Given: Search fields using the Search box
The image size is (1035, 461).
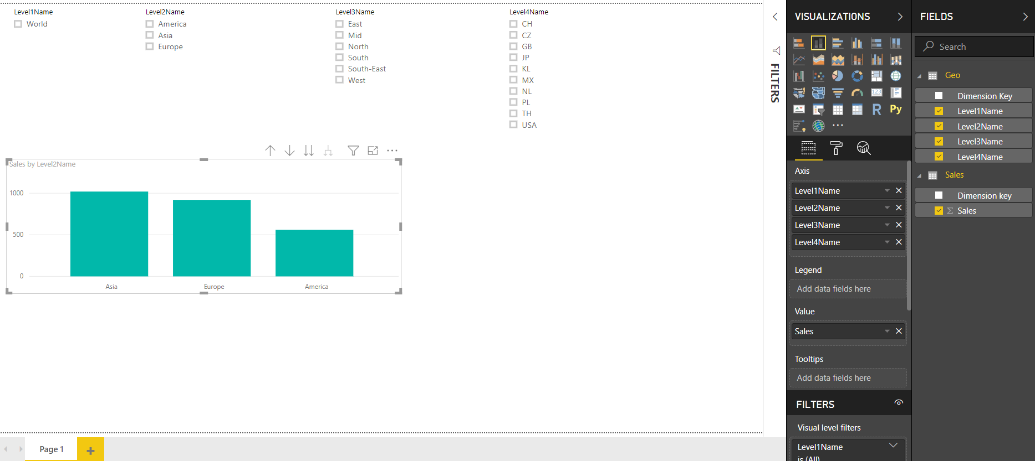Looking at the screenshot, I should click(x=974, y=46).
